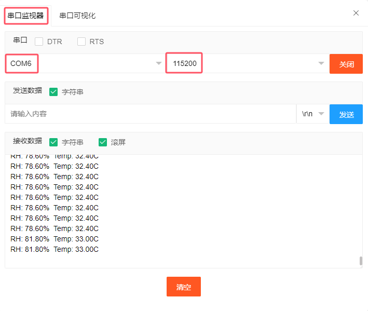Click the arrow icon beside \r\n

(321, 114)
